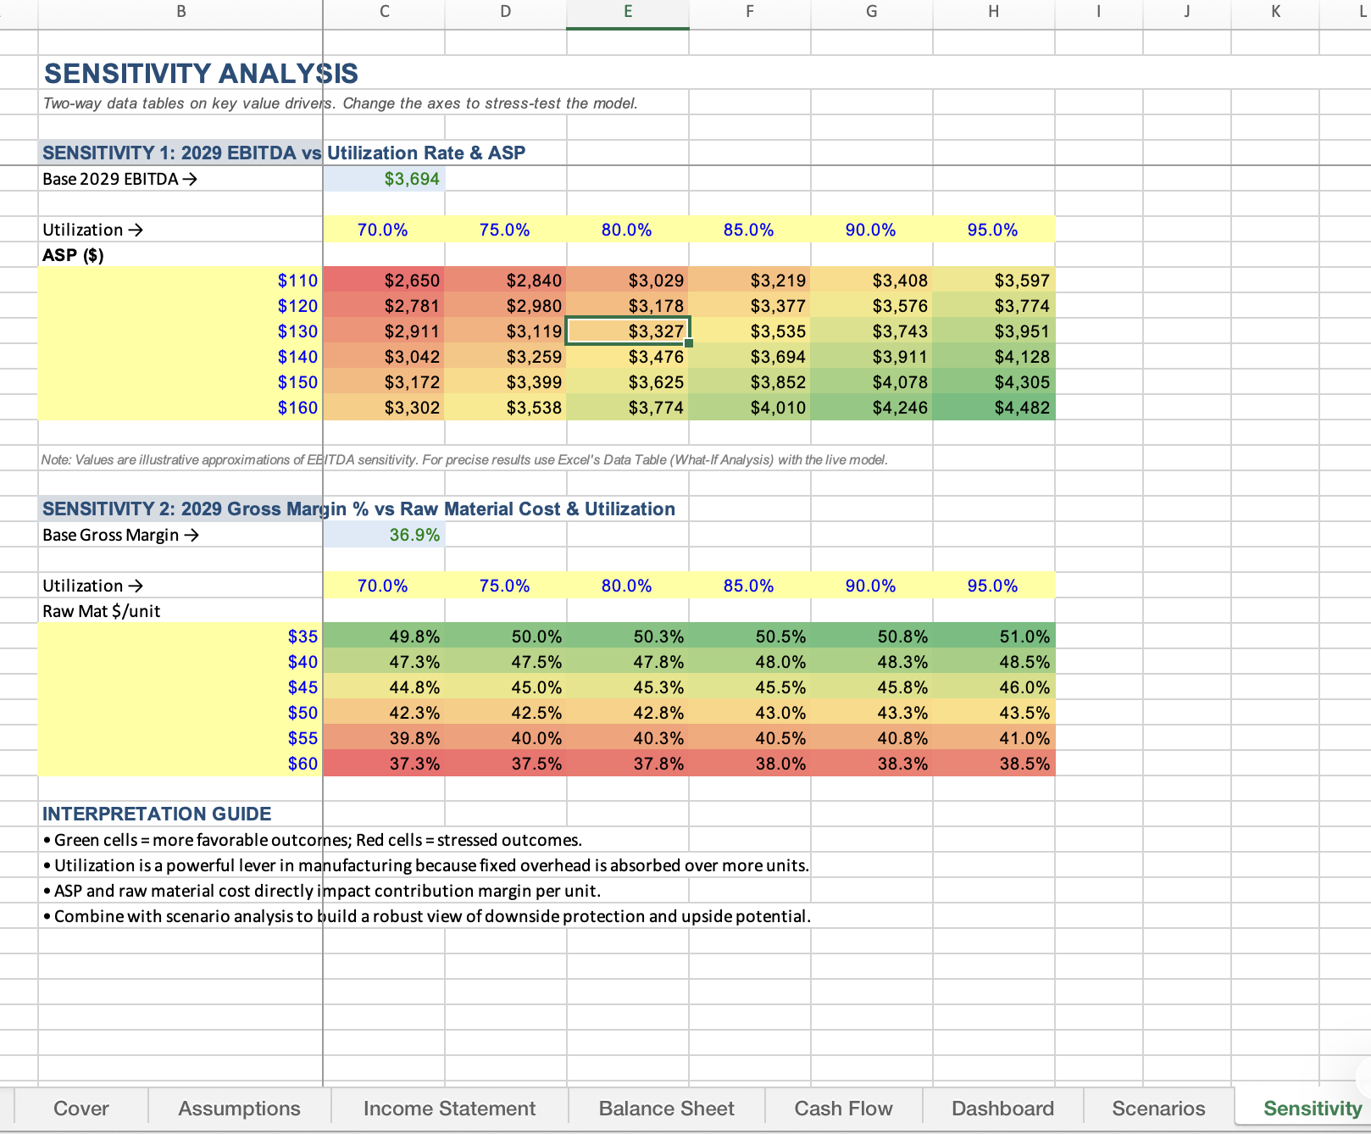The width and height of the screenshot is (1371, 1134).
Task: Click the $3,597 EBITDA cell
Action: tap(994, 281)
